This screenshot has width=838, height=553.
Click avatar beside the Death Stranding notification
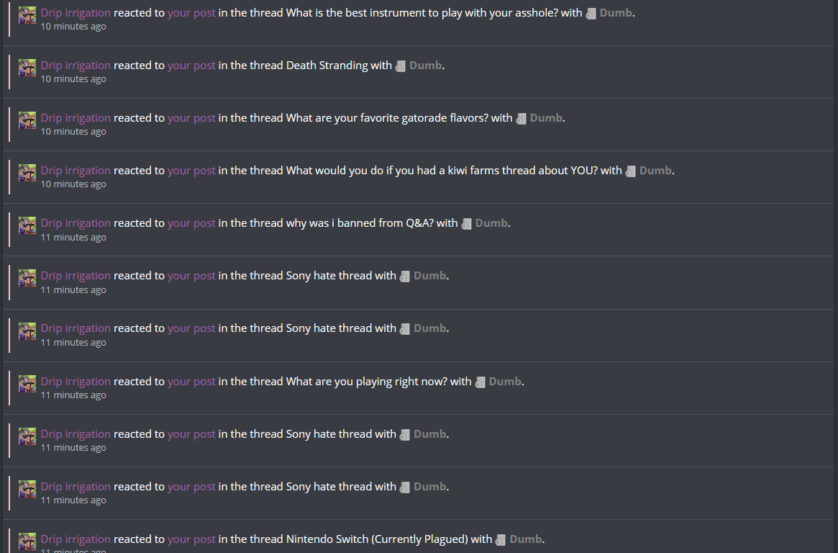(27, 68)
